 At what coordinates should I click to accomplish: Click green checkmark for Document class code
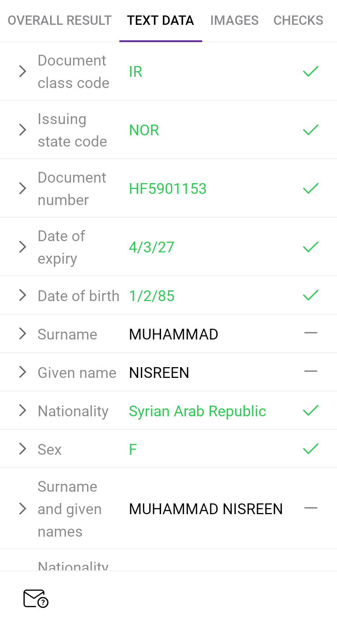311,71
